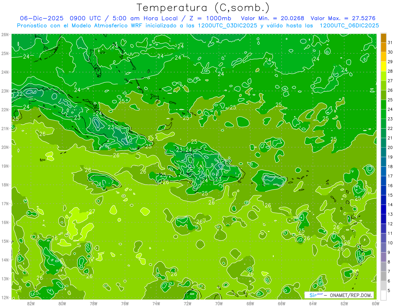
Task: Click the "16N" latitude axis label
Action: [5, 222]
